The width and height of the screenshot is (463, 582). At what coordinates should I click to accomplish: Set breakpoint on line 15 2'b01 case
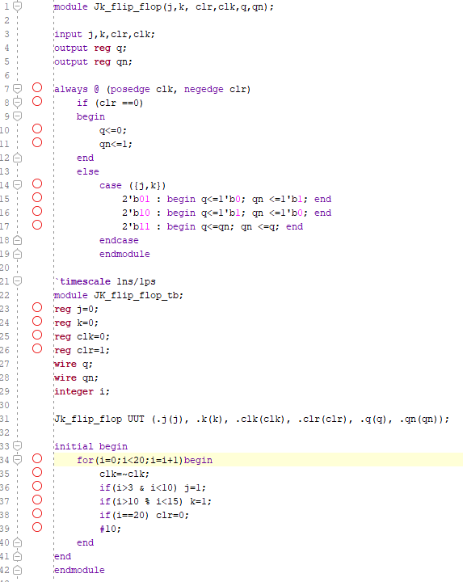click(x=37, y=197)
